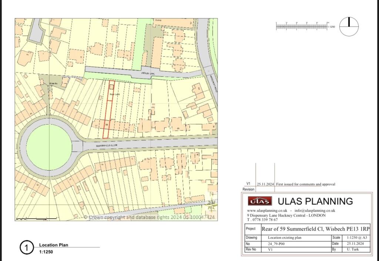Click the small building inside red boundary
This screenshot has height=261, width=379.
pos(112,87)
